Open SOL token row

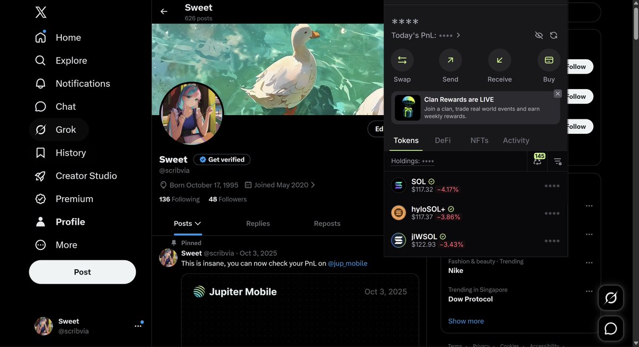coord(475,185)
